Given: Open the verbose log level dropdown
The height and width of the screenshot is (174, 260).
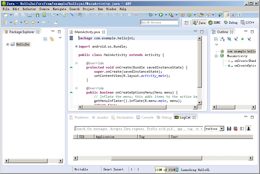Looking at the screenshot, I should [222, 129].
